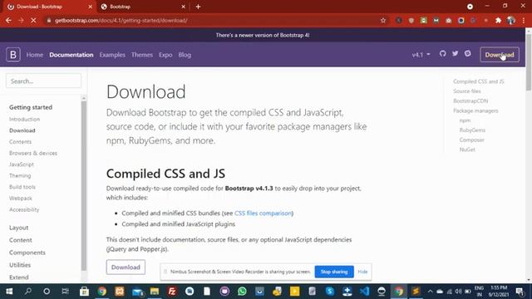The height and width of the screenshot is (299, 532).
Task: Click the Bootstrap B logo
Action: (x=13, y=55)
